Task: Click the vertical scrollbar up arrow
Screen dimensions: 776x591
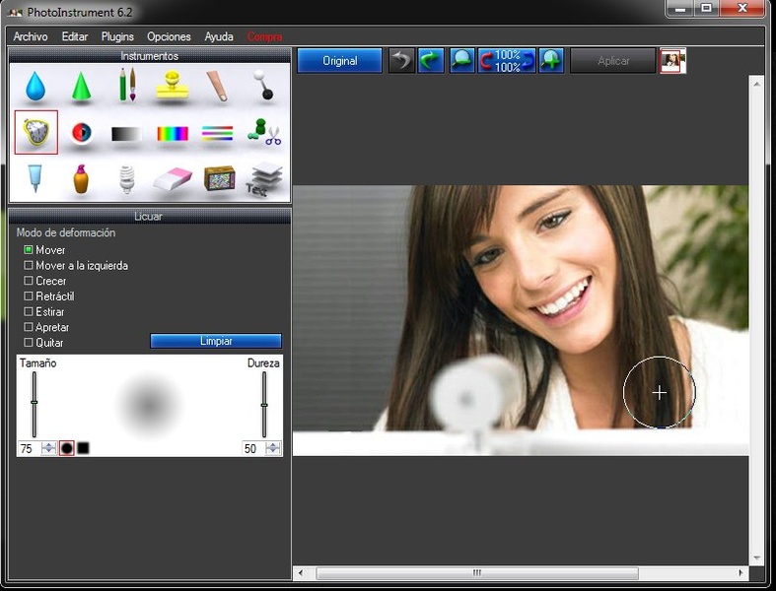Action: tap(756, 84)
